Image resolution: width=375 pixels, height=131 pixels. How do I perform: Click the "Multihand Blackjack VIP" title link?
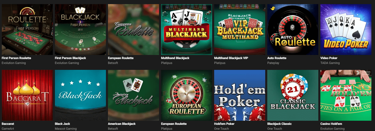point(231,58)
